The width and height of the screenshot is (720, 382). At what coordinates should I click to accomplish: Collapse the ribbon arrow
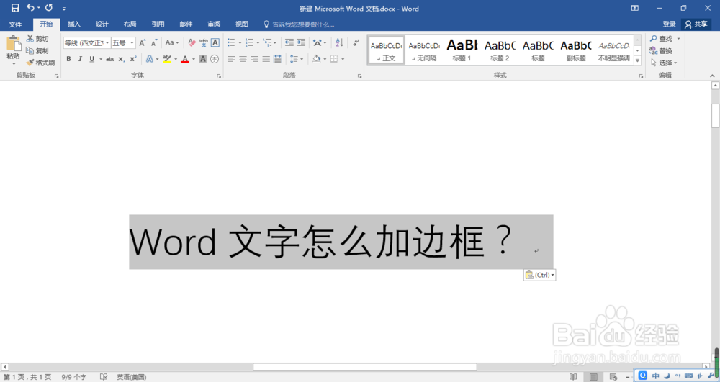[713, 76]
